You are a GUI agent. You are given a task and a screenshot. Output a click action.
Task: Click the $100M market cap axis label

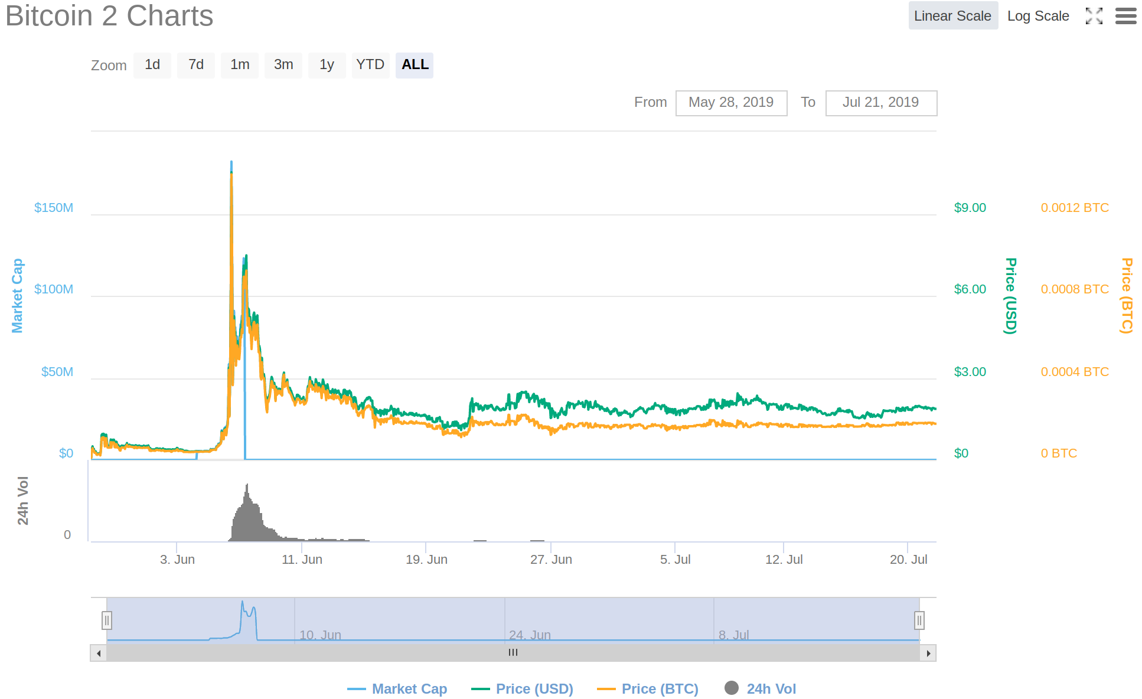(x=54, y=289)
